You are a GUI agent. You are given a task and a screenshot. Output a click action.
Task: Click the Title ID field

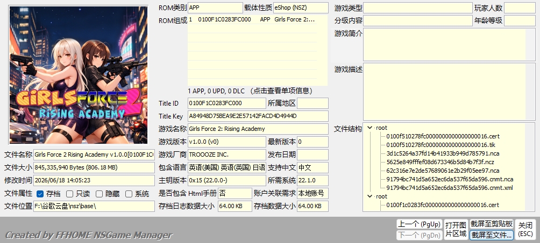227,103
